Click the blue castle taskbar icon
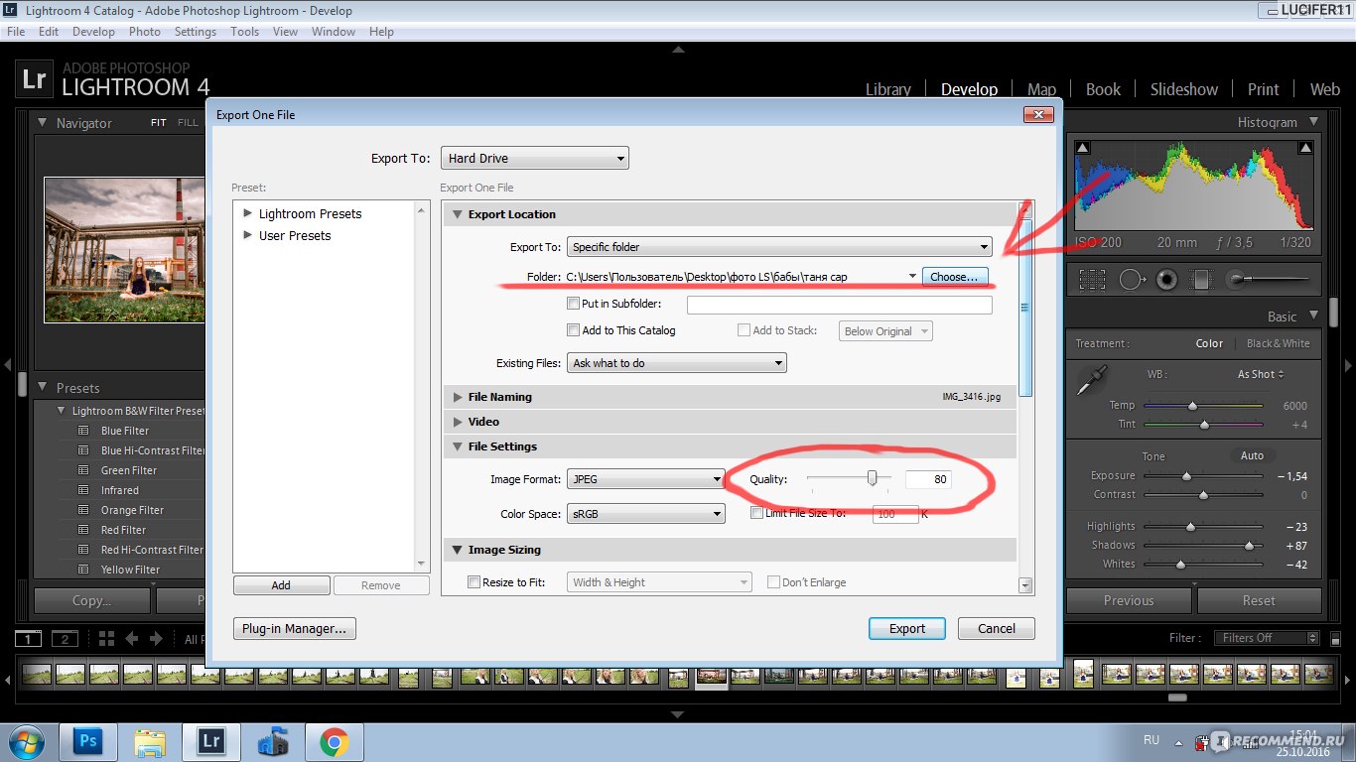The width and height of the screenshot is (1356, 762). (272, 741)
